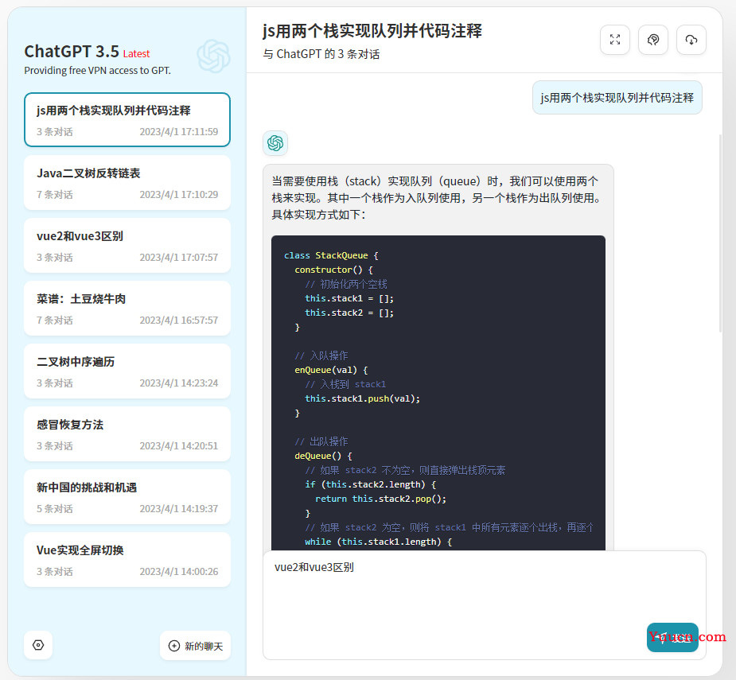Open the vue2和vue3区别 conversation in sidebar
This screenshot has width=736, height=680.
[x=127, y=246]
